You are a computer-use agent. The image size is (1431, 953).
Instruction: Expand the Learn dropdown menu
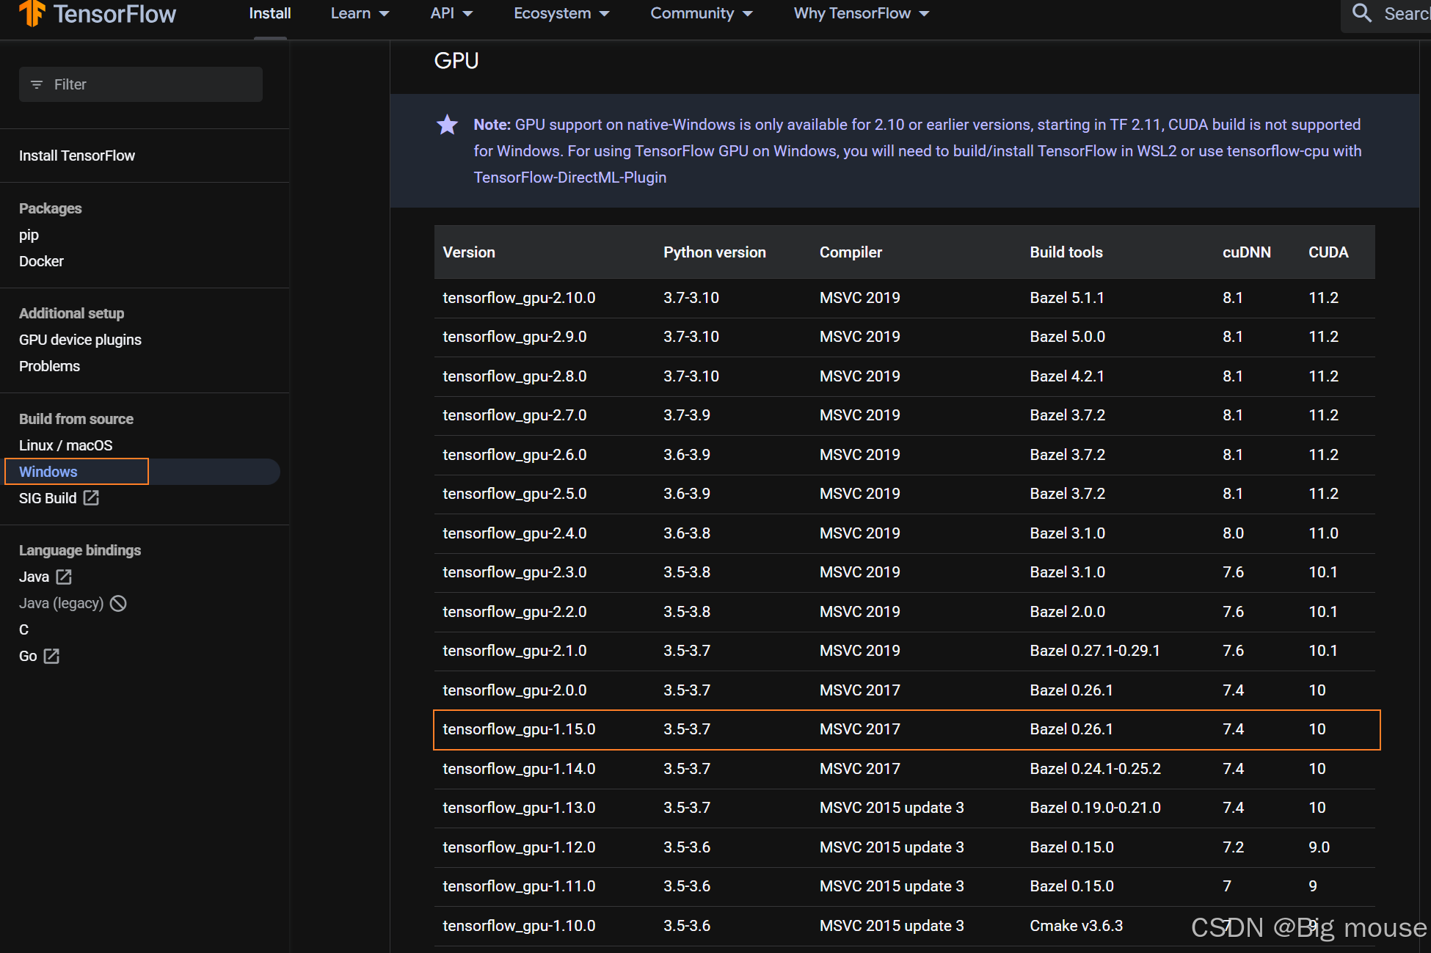(x=360, y=13)
